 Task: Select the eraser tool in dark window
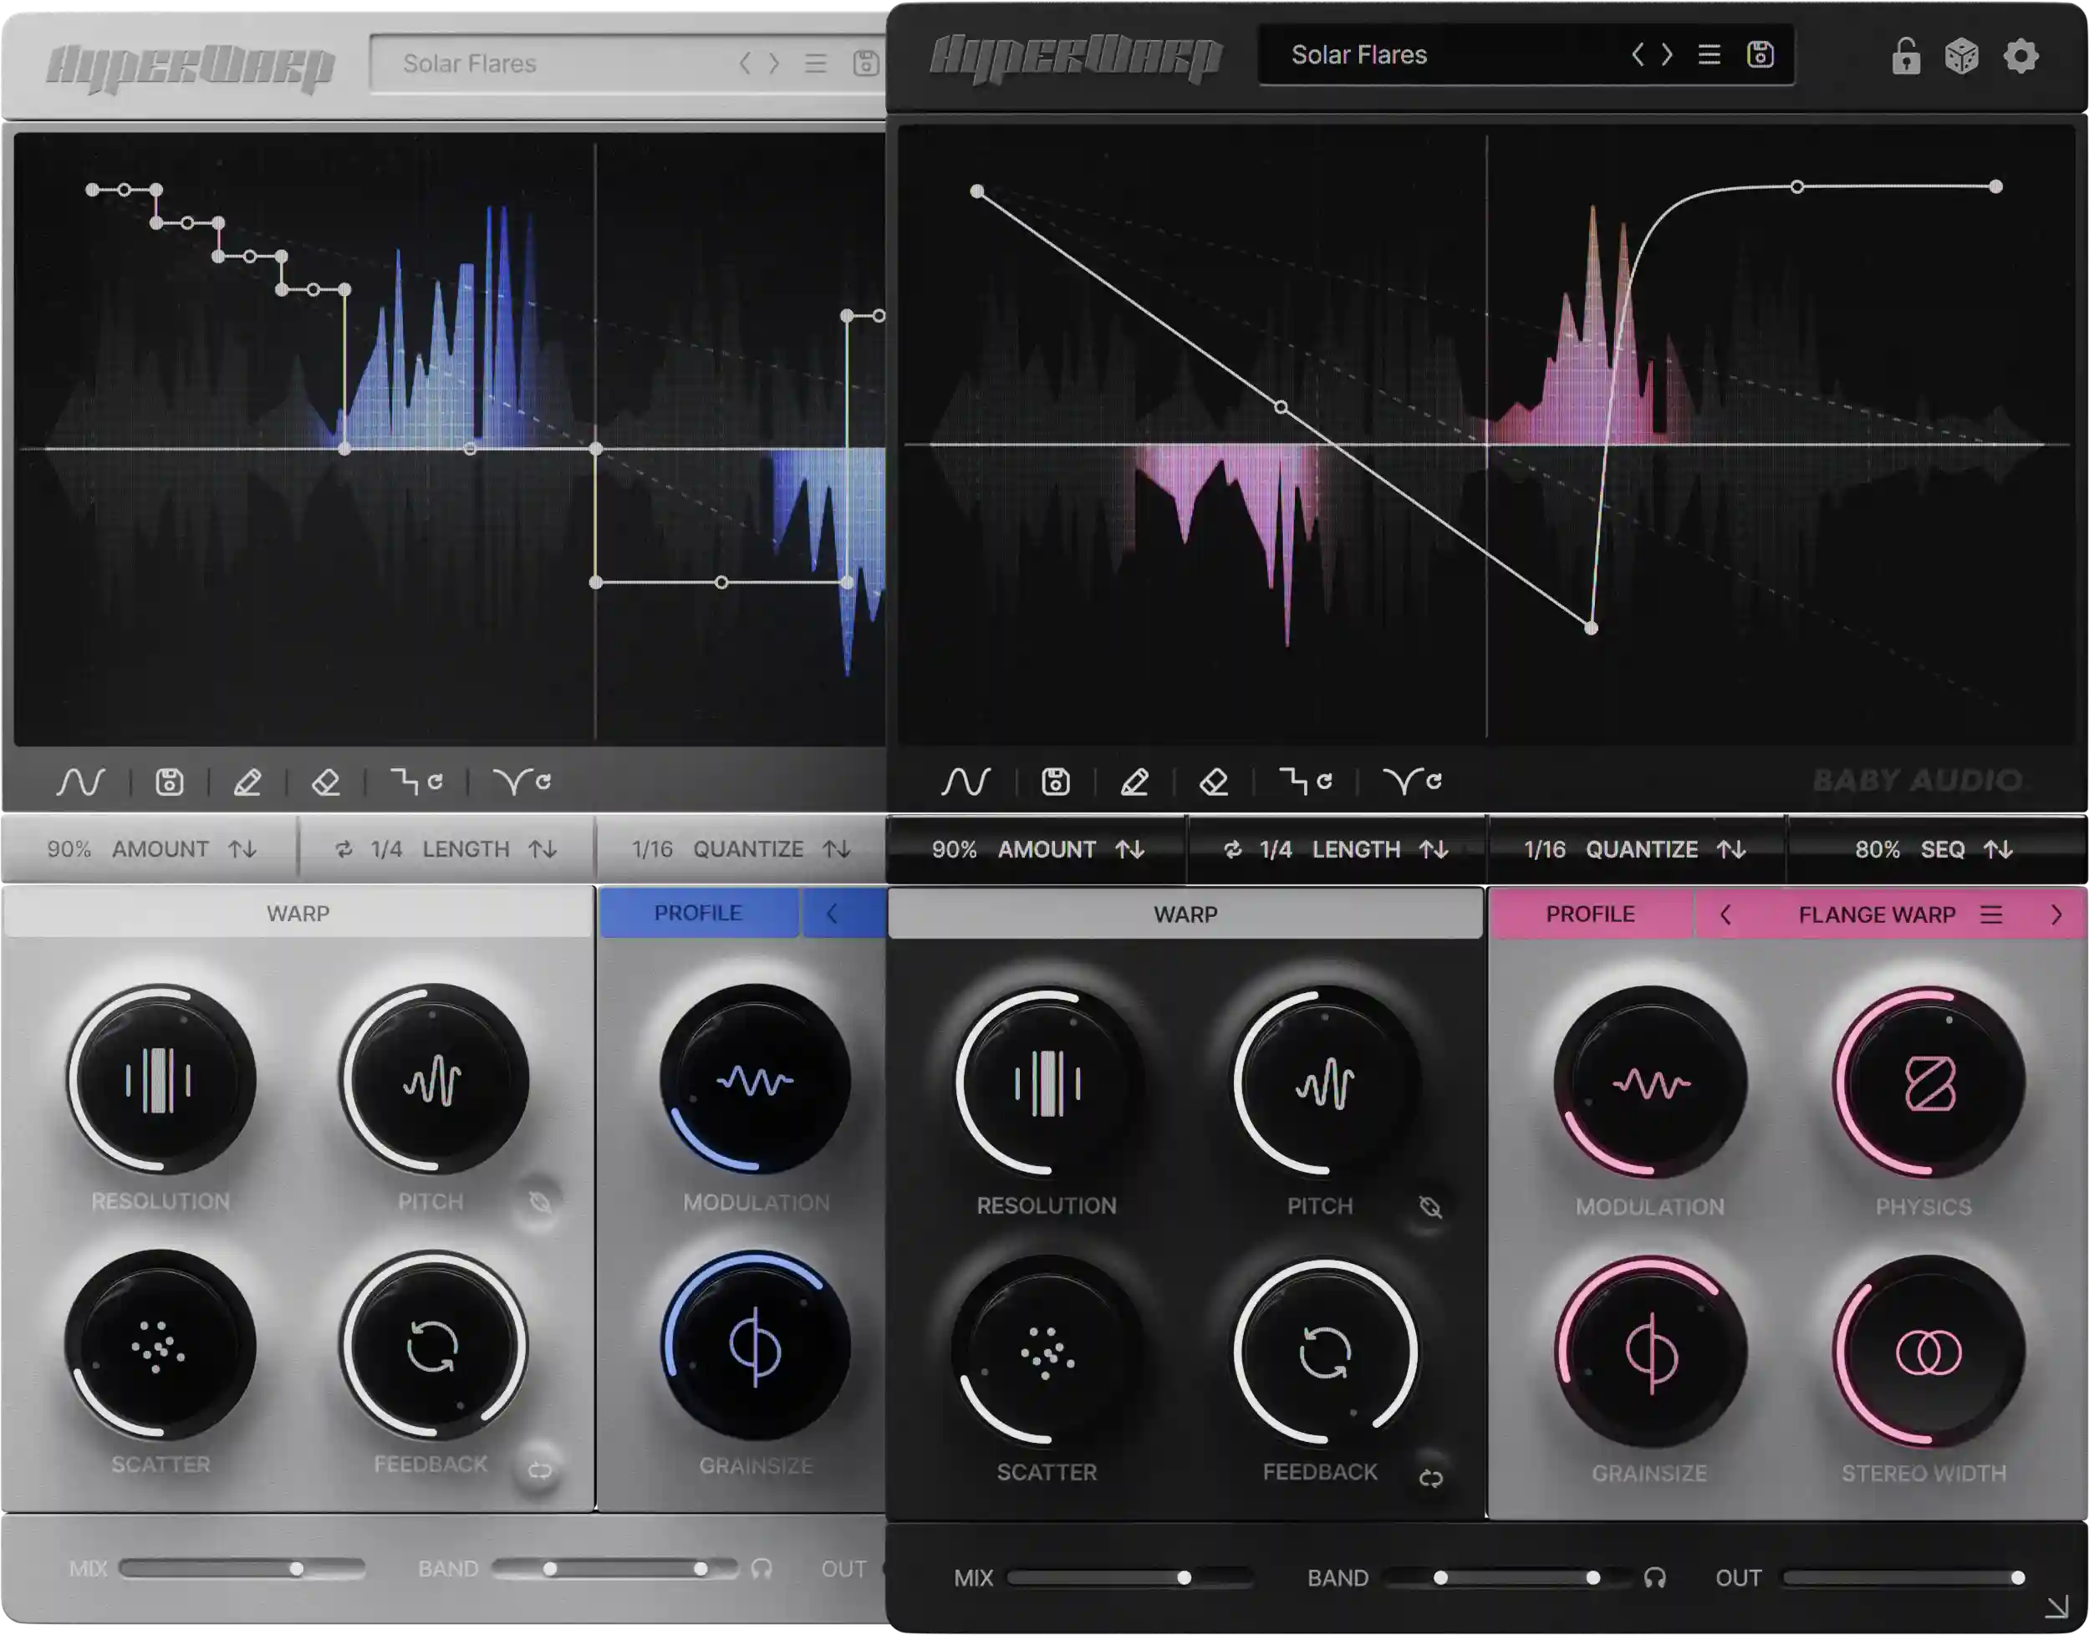(x=1213, y=781)
